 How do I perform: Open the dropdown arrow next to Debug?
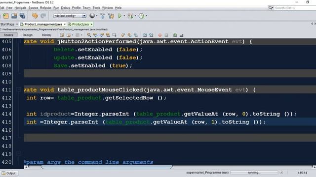point(135,16)
